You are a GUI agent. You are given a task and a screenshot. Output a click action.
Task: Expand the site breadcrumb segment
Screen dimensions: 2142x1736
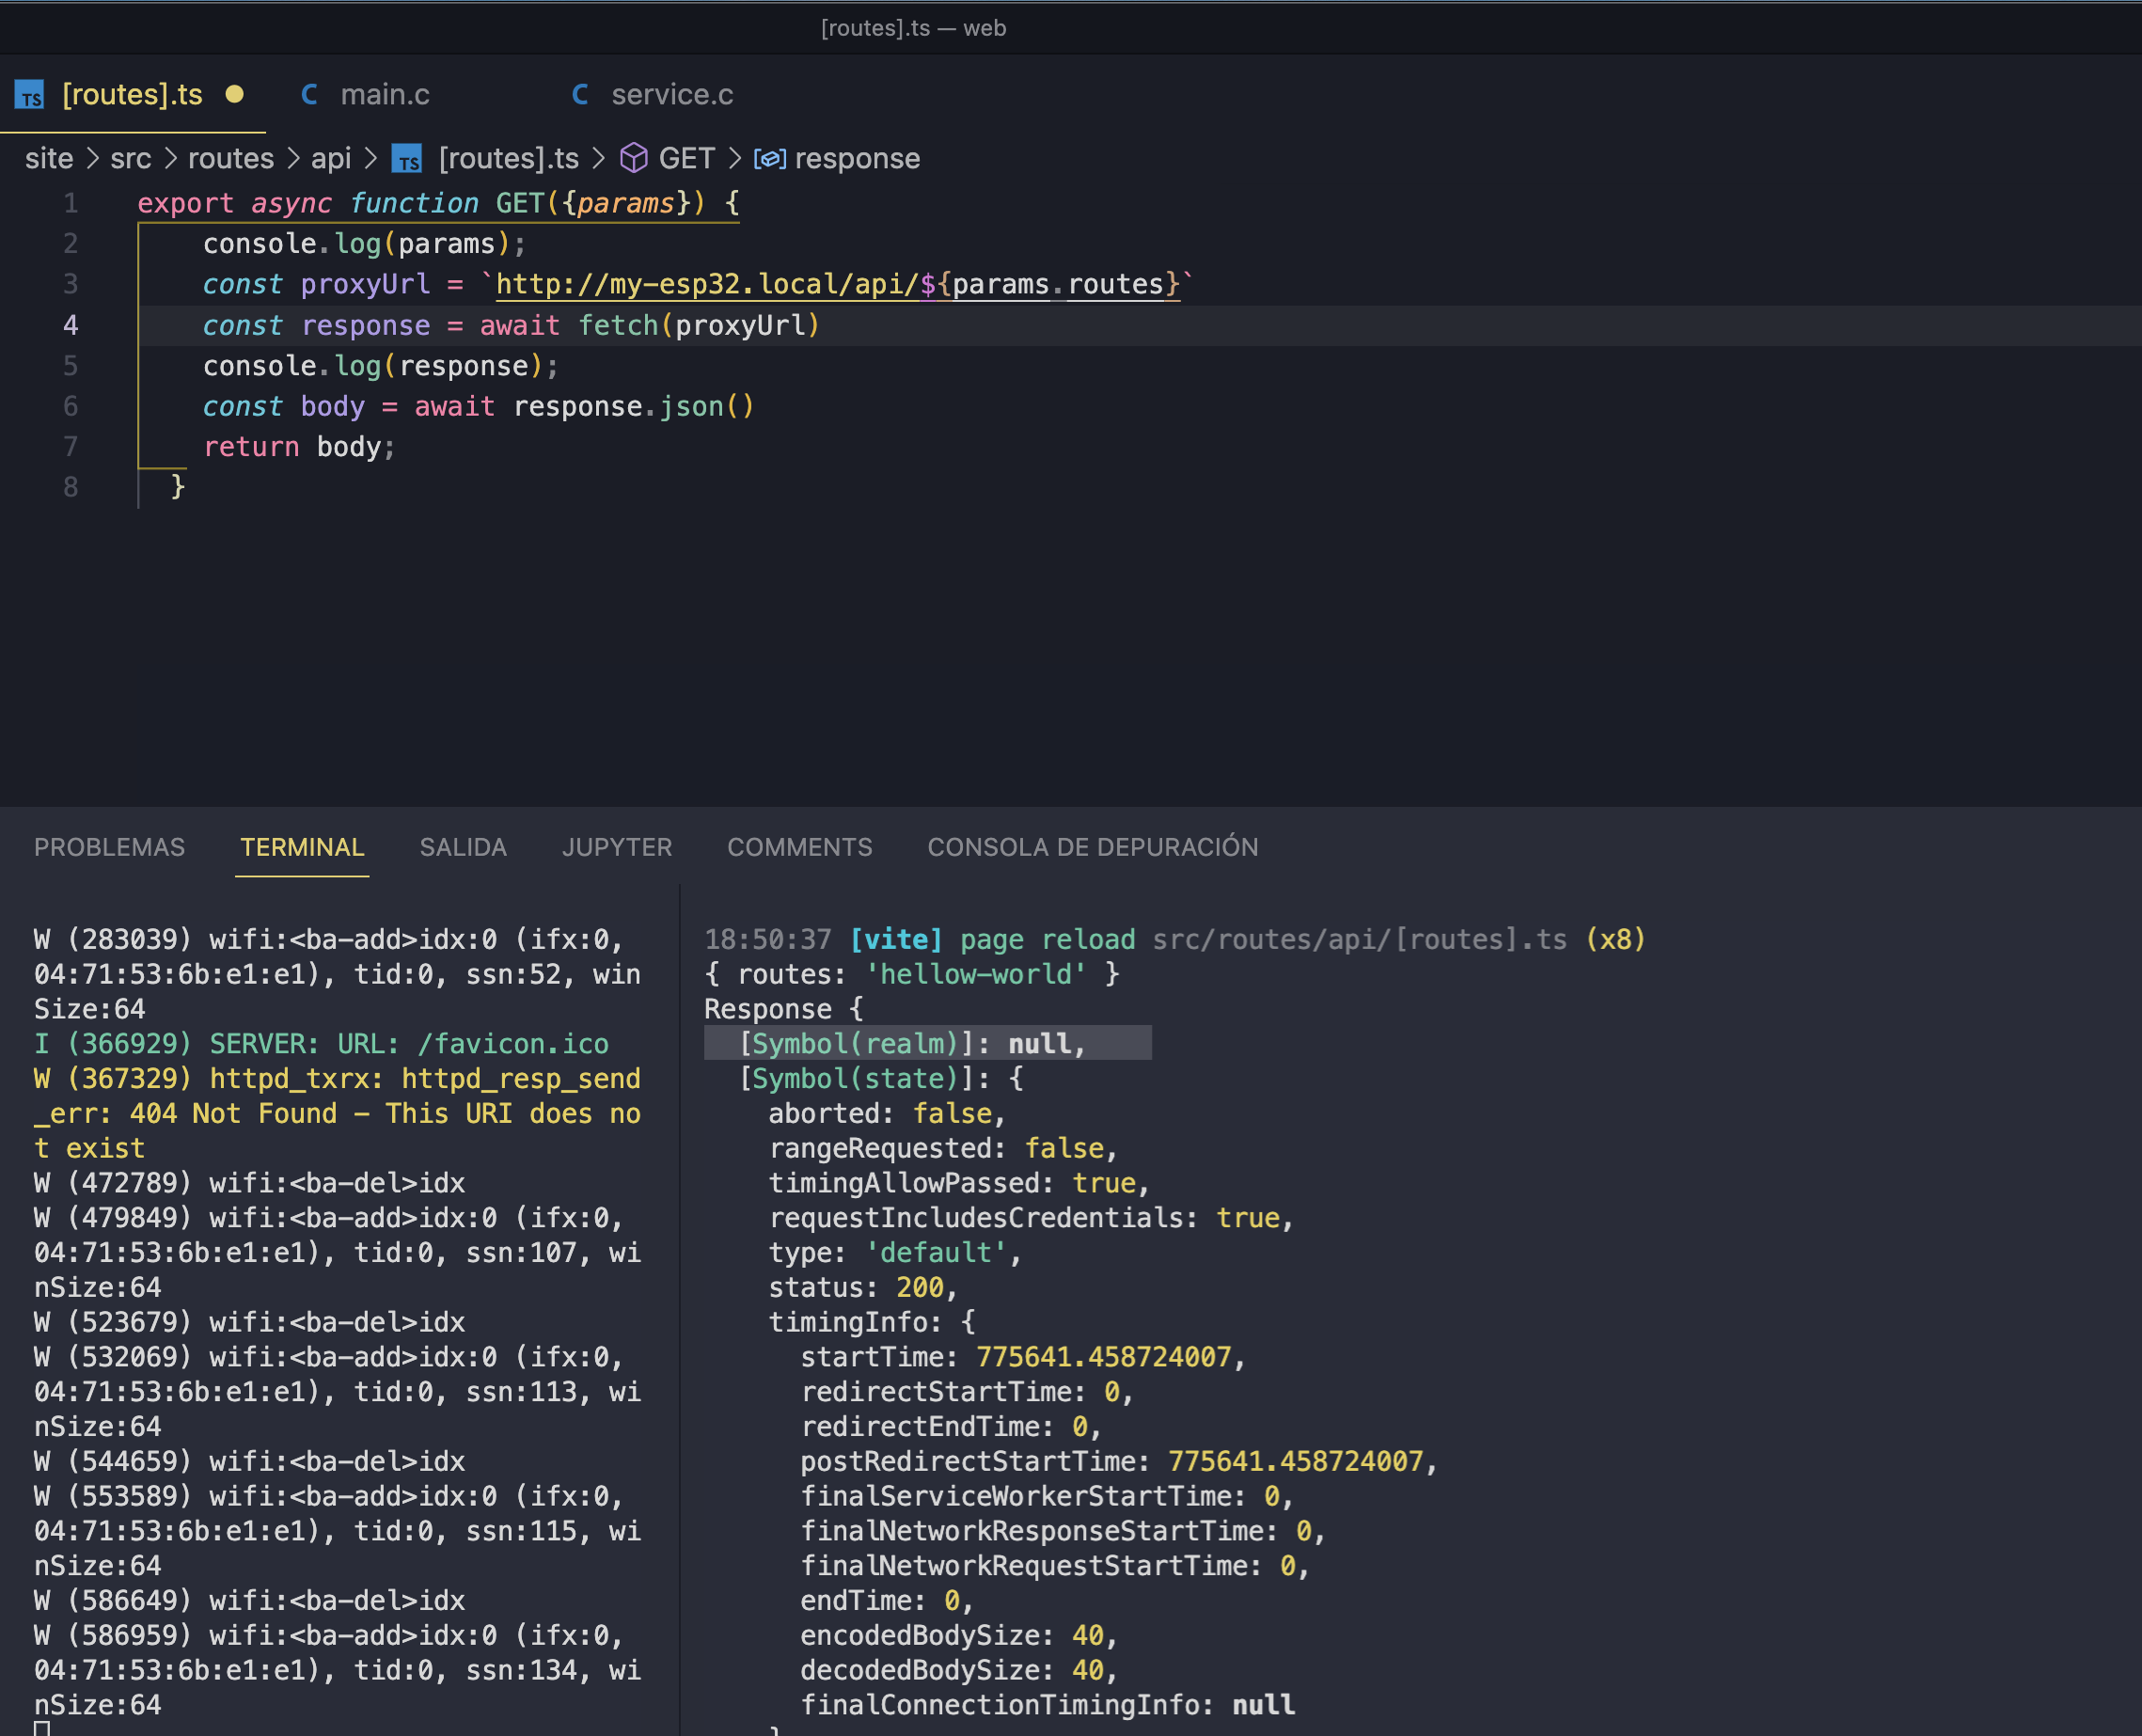49,159
